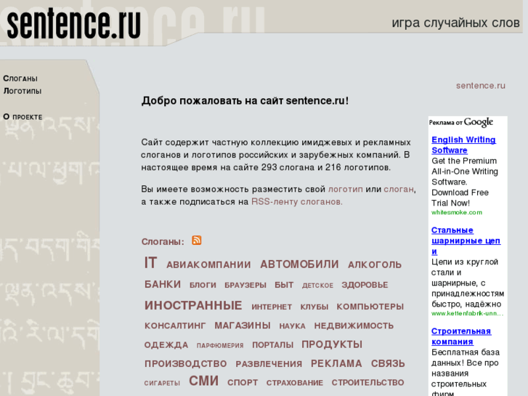Select the БРАУЗЕРЫ tag
This screenshot has width=528, height=396.
coord(245,285)
